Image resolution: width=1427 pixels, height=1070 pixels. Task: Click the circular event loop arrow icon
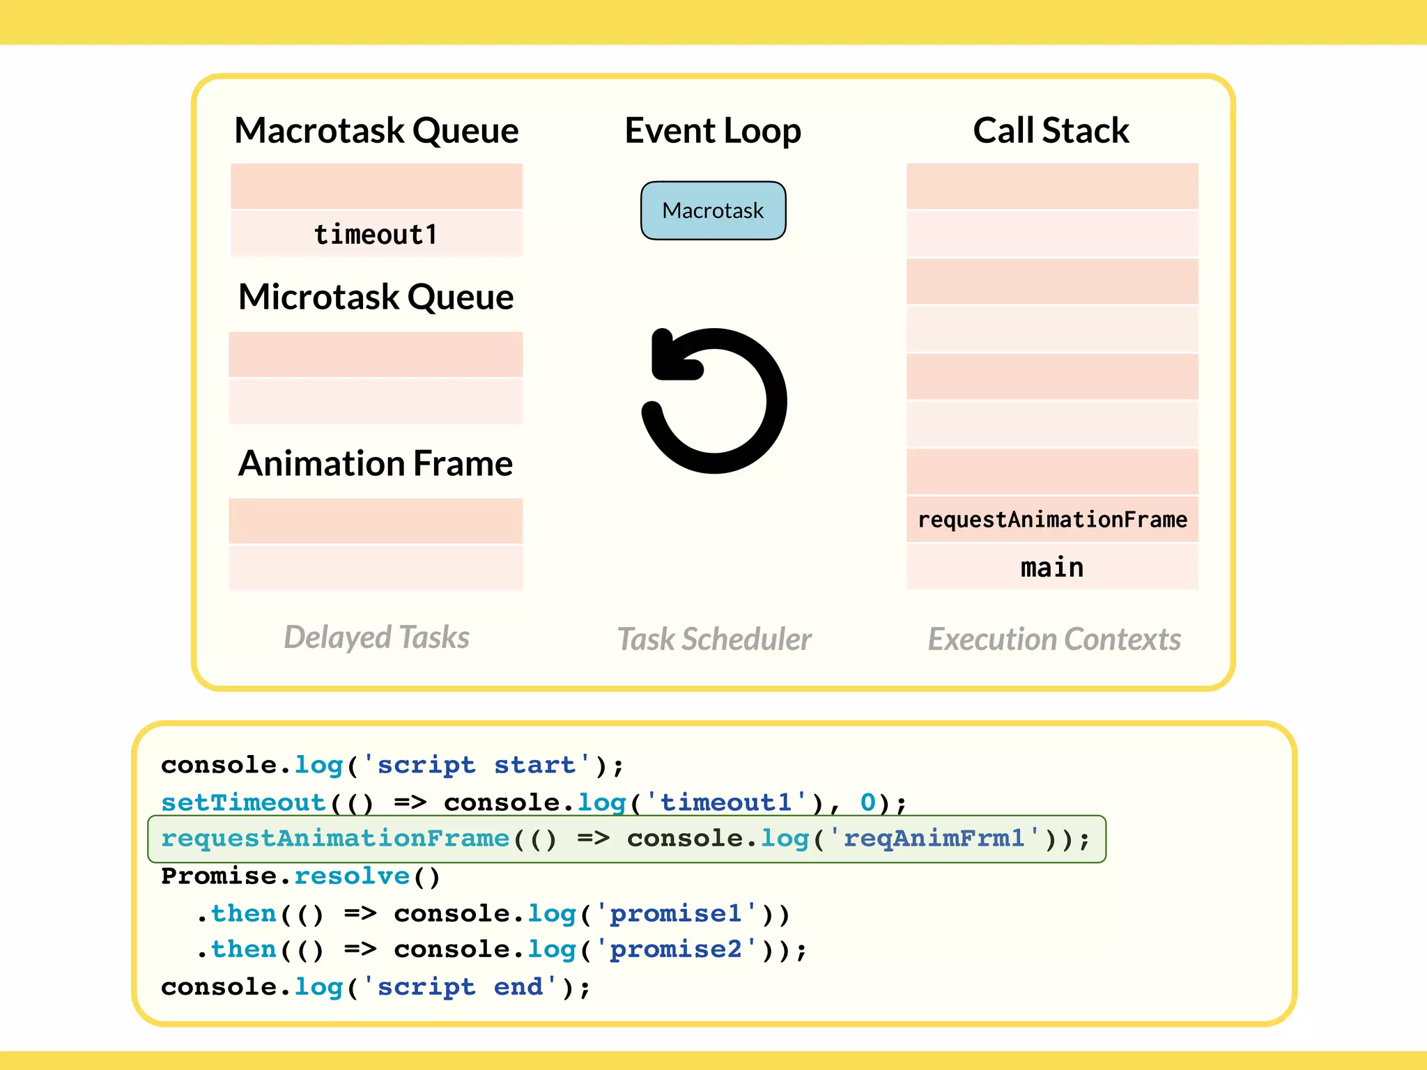(x=714, y=401)
